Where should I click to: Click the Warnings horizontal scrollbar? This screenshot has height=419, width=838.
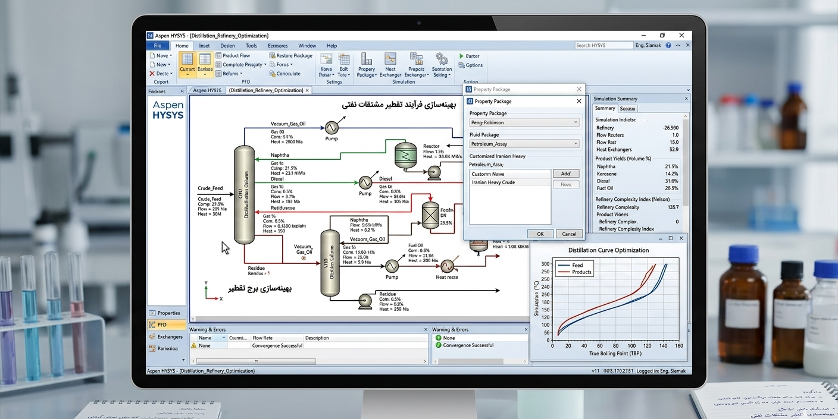[308, 361]
